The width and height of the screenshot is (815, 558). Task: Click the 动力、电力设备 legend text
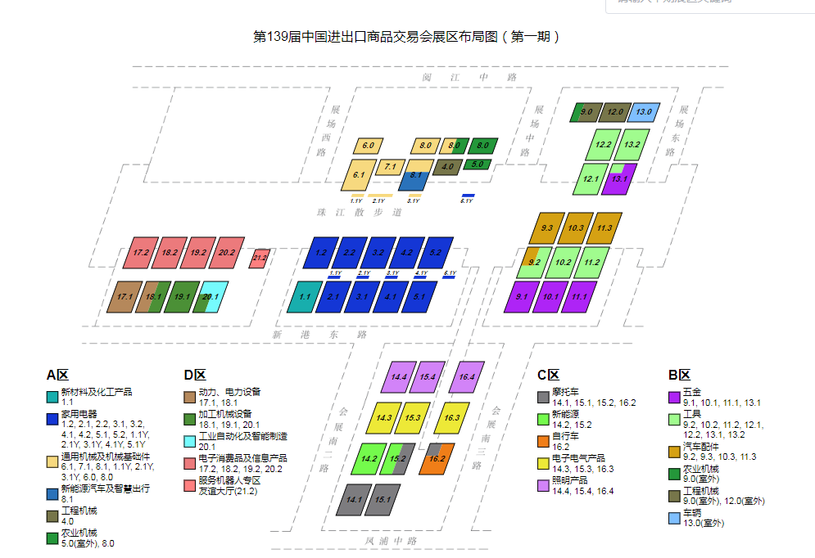click(231, 392)
